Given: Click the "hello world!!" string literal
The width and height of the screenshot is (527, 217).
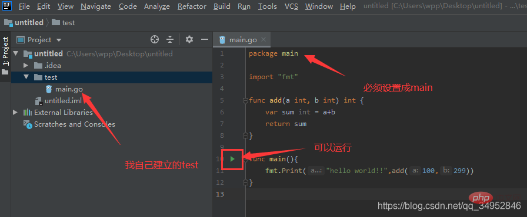Looking at the screenshot, I should 357,171.
